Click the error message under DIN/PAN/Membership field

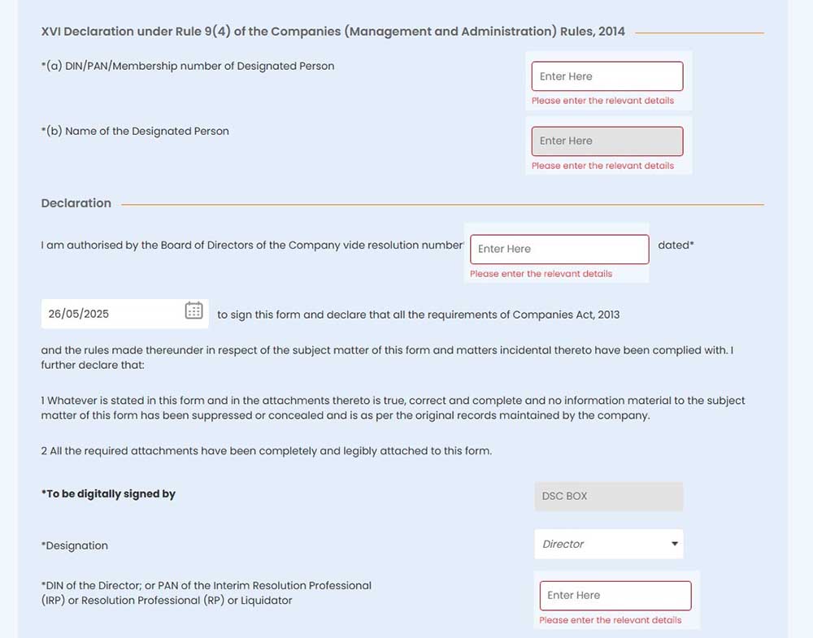coord(602,101)
